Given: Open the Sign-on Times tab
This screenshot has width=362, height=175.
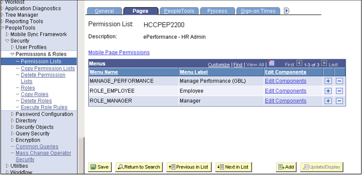Looking at the screenshot, I should [258, 11].
